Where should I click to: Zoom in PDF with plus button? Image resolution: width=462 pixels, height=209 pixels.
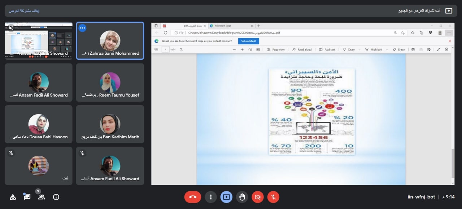pyautogui.click(x=242, y=49)
